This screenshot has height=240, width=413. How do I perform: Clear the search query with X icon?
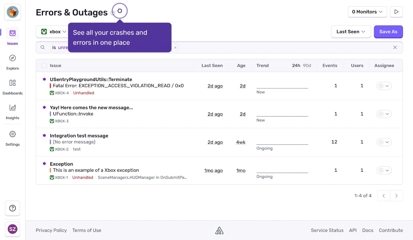(x=395, y=47)
